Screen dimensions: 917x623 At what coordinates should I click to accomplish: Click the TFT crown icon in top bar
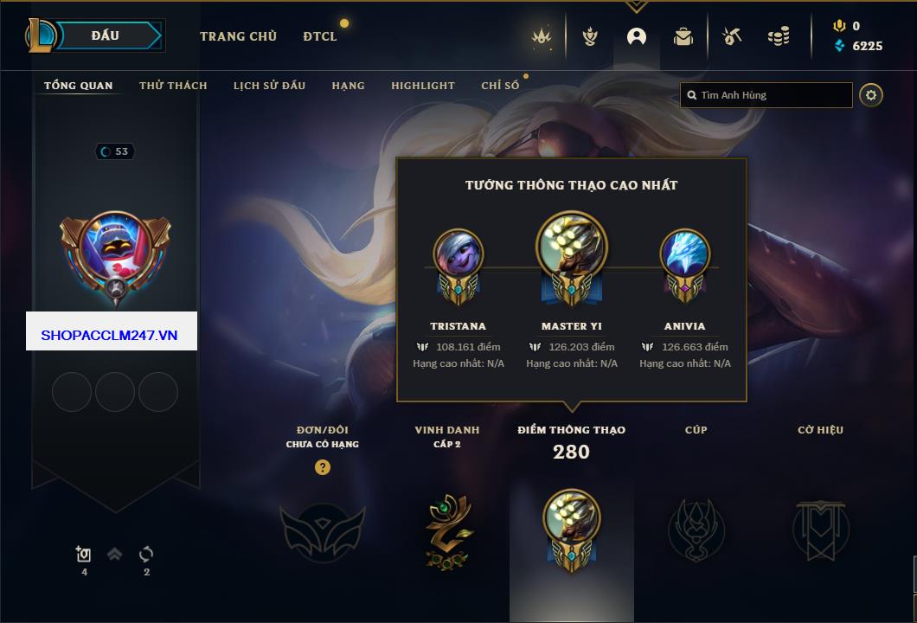[542, 37]
